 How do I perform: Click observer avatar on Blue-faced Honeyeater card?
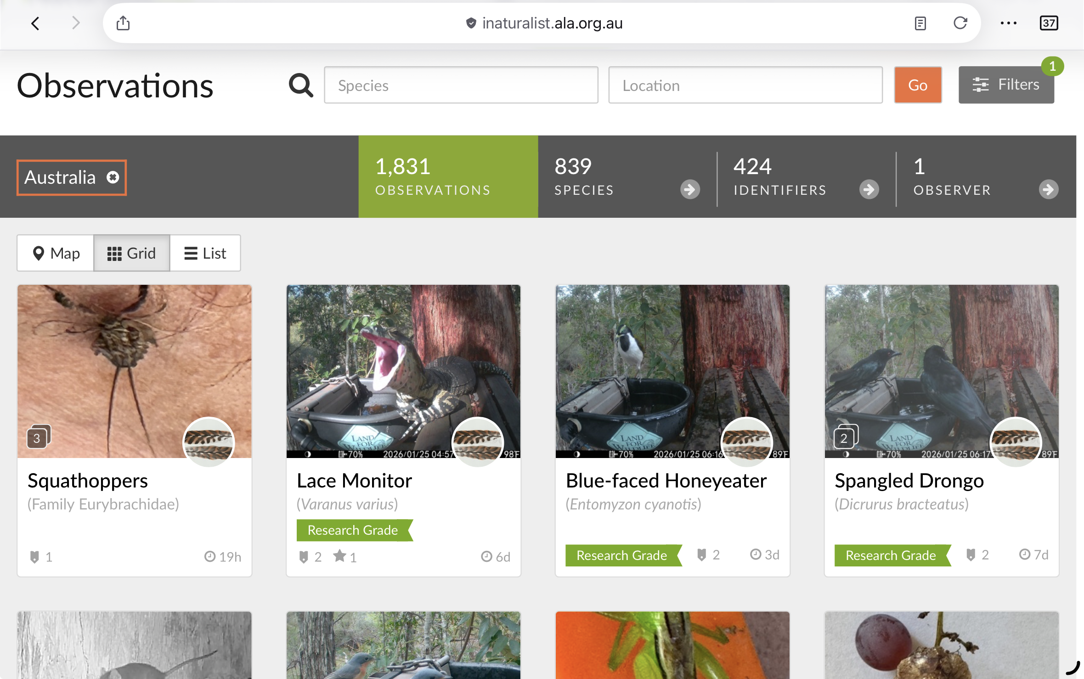pos(747,442)
